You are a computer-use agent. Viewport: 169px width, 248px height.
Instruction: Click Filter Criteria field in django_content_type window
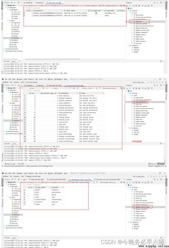[x=74, y=185]
